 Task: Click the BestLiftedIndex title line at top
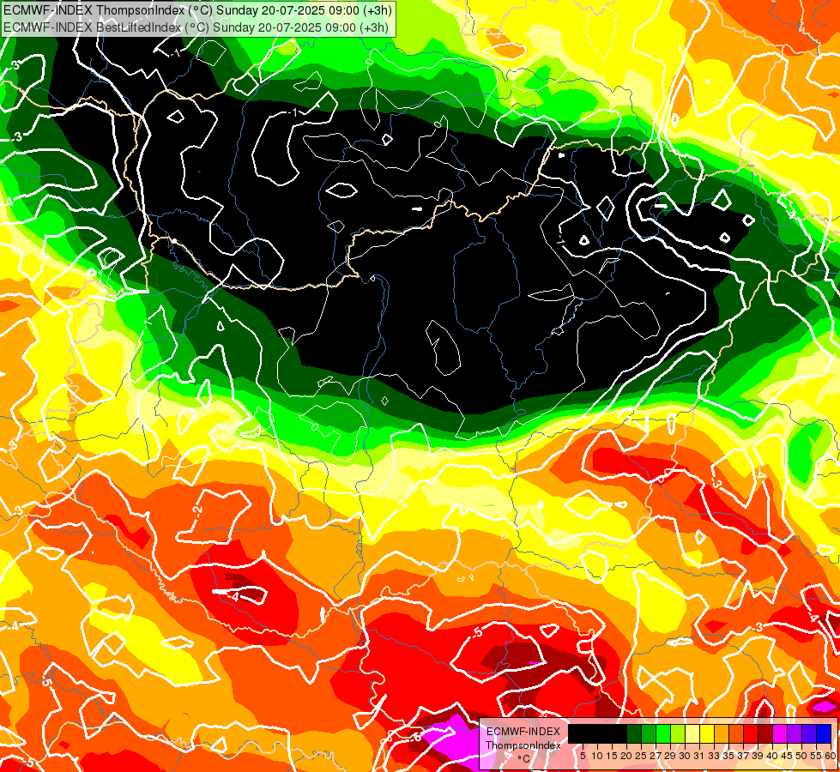tap(196, 27)
